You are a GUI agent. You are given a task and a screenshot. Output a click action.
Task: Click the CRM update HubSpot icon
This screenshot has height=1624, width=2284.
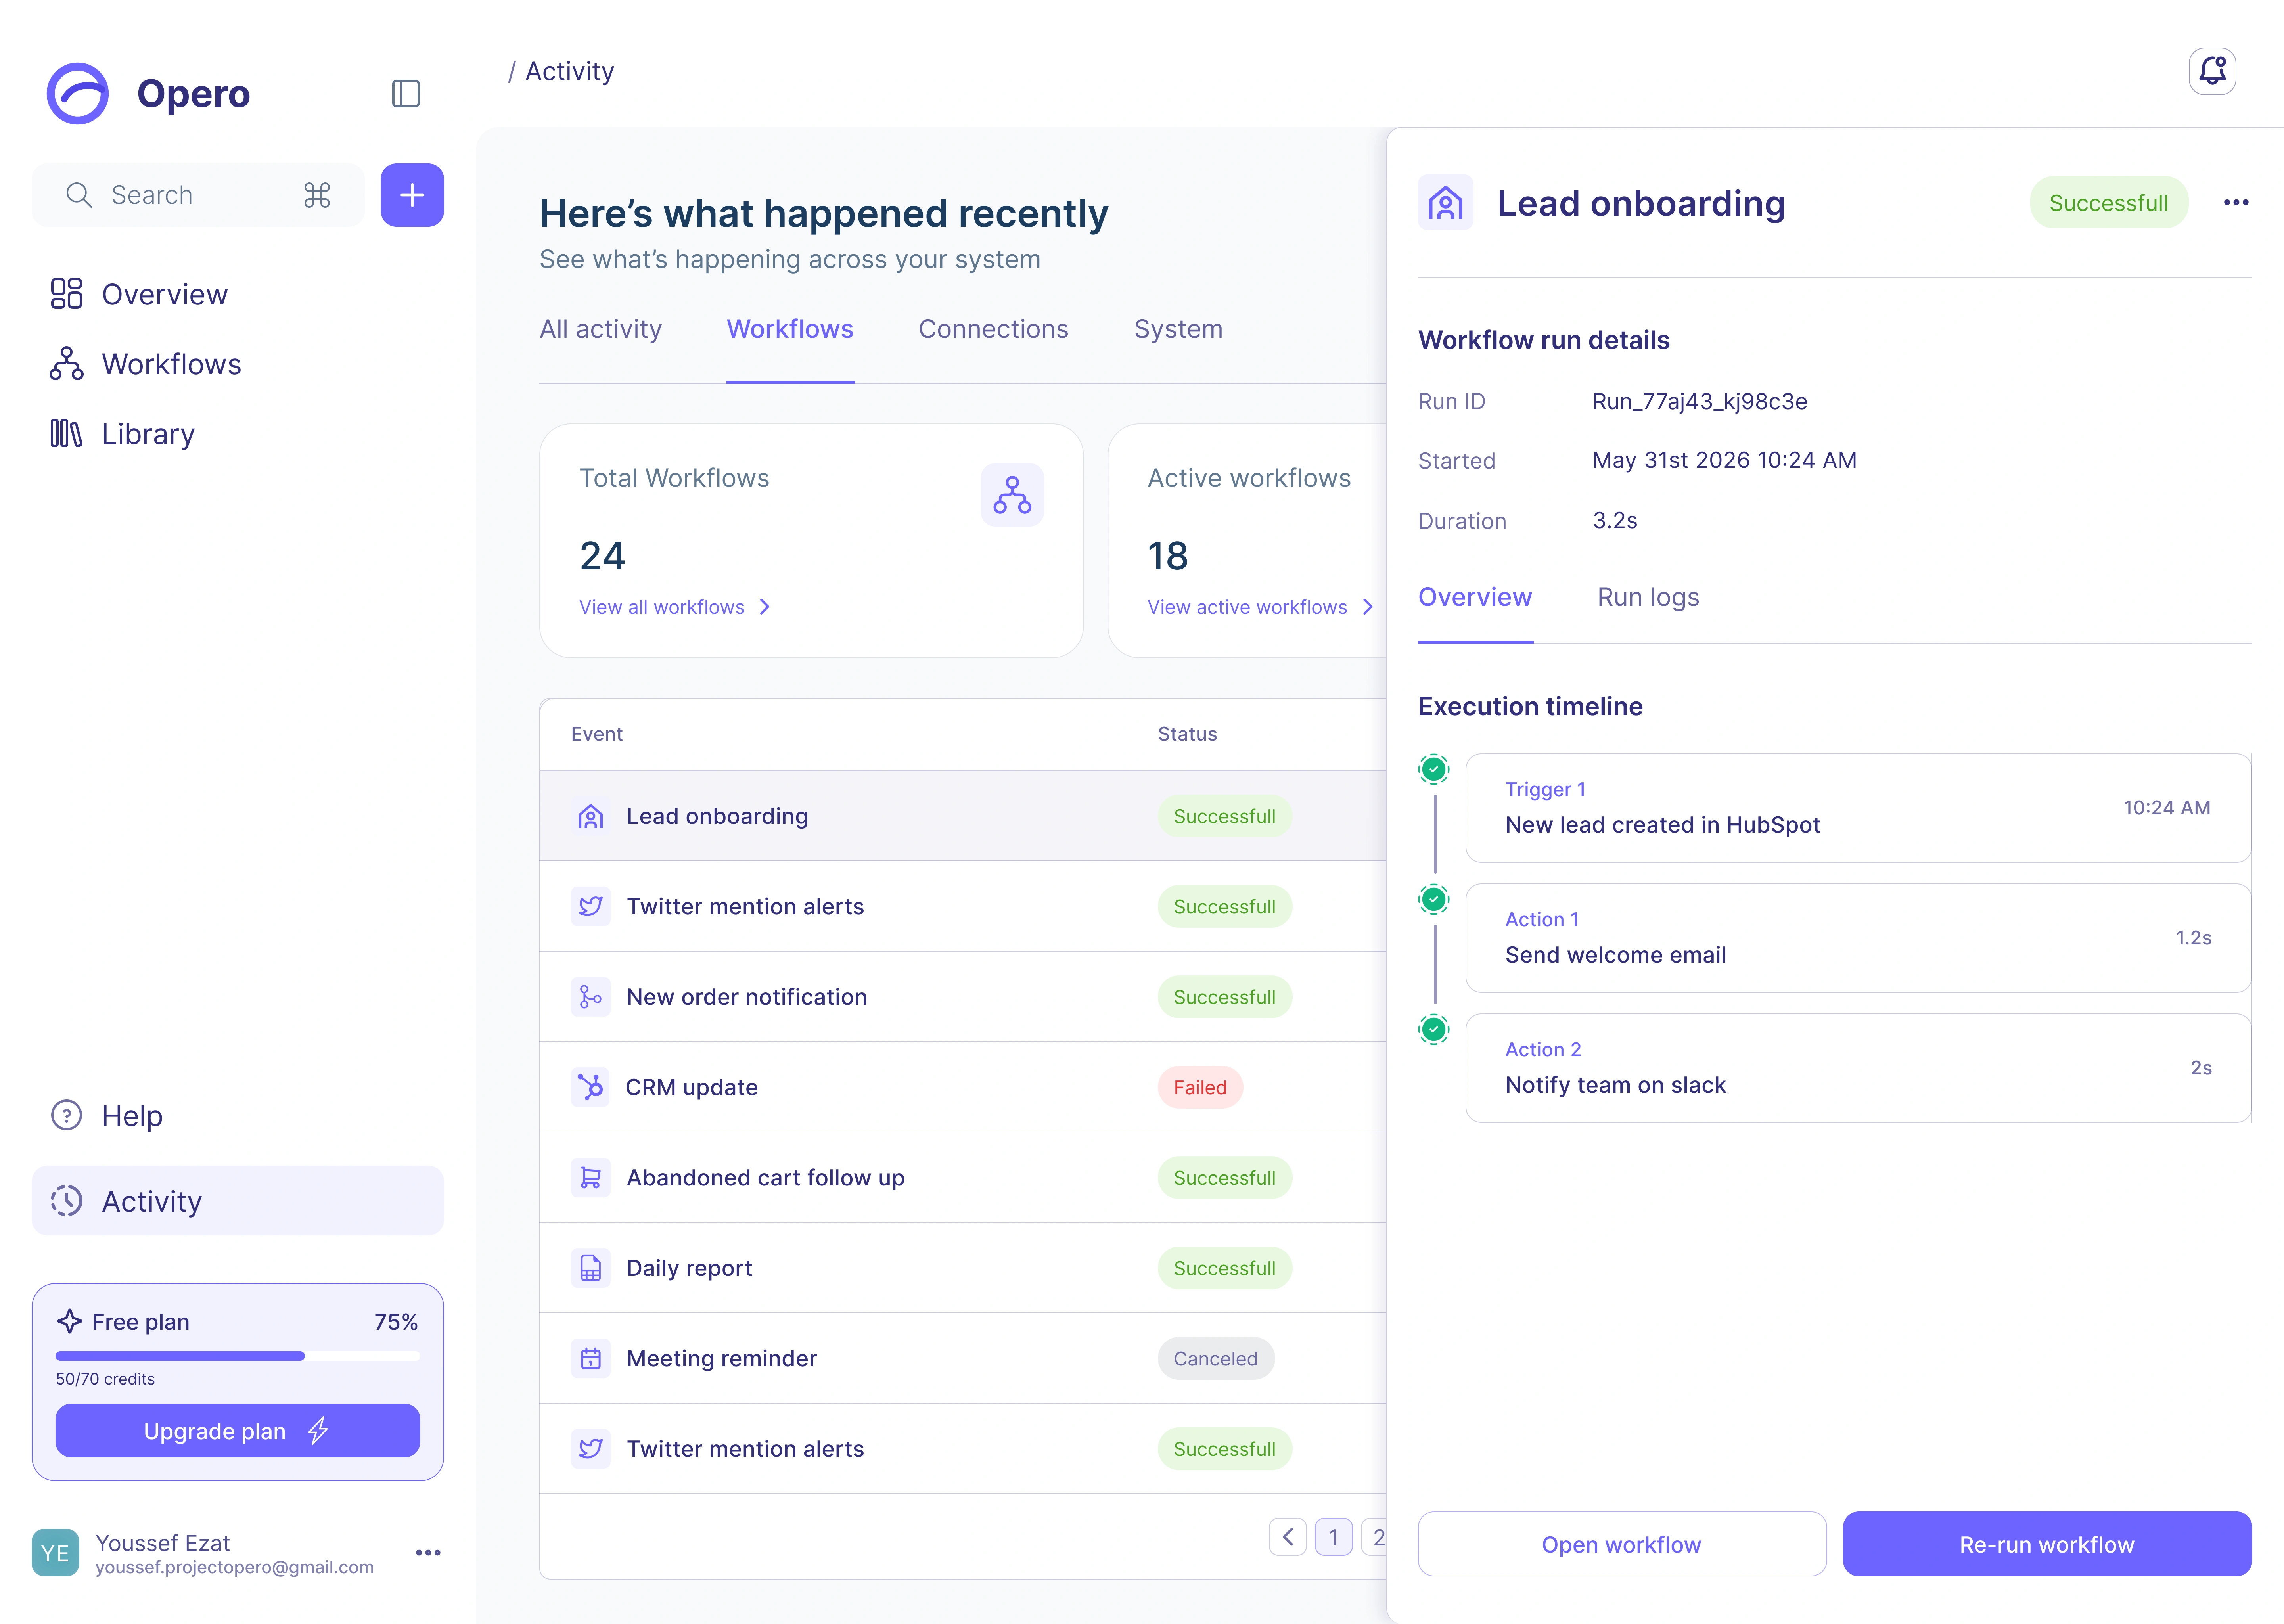590,1087
